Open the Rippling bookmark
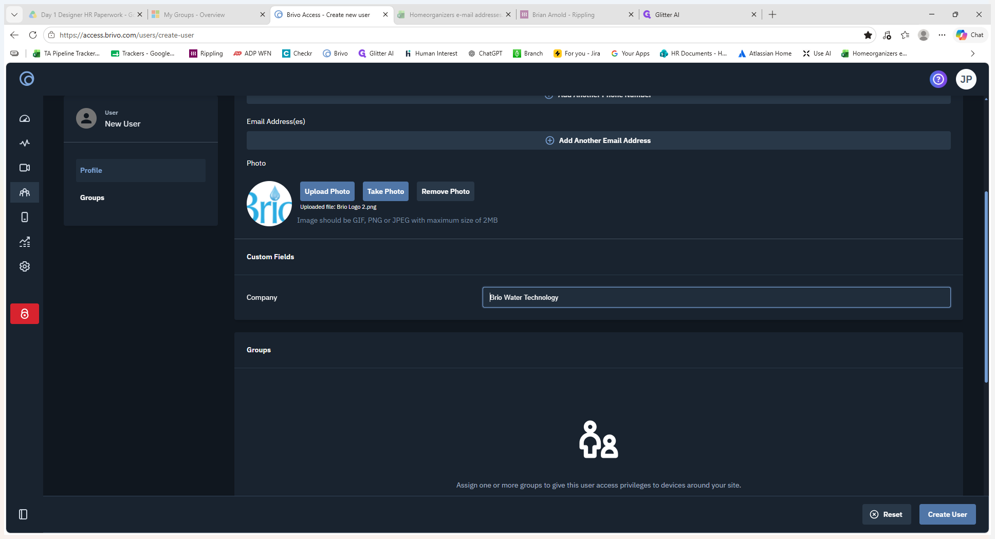This screenshot has height=539, width=995. point(206,53)
